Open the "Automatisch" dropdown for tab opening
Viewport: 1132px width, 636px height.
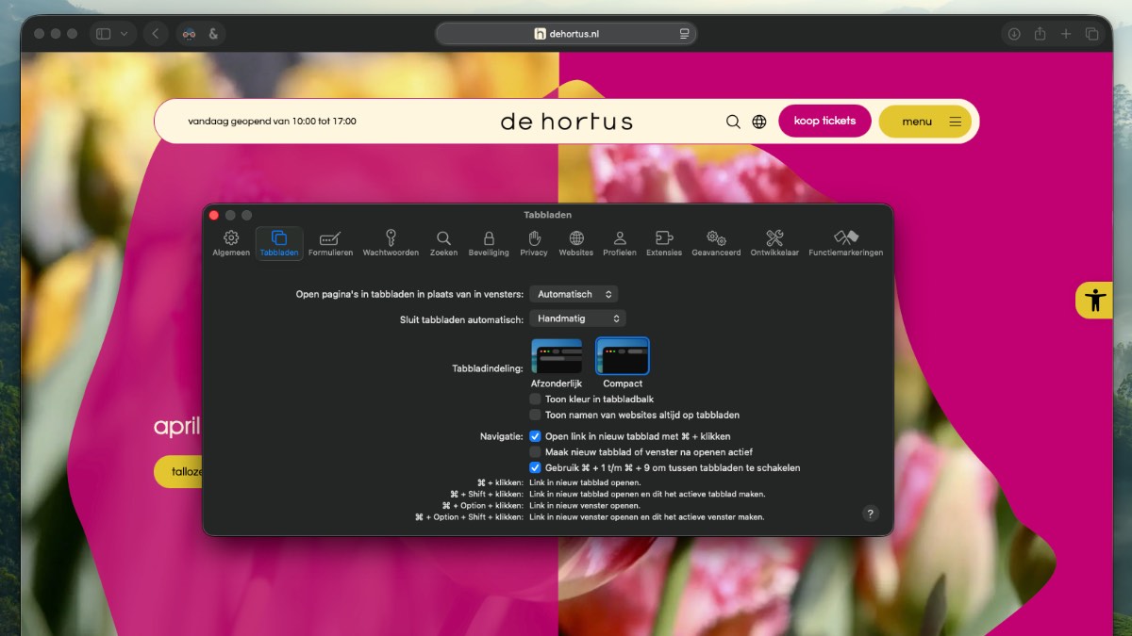point(574,293)
